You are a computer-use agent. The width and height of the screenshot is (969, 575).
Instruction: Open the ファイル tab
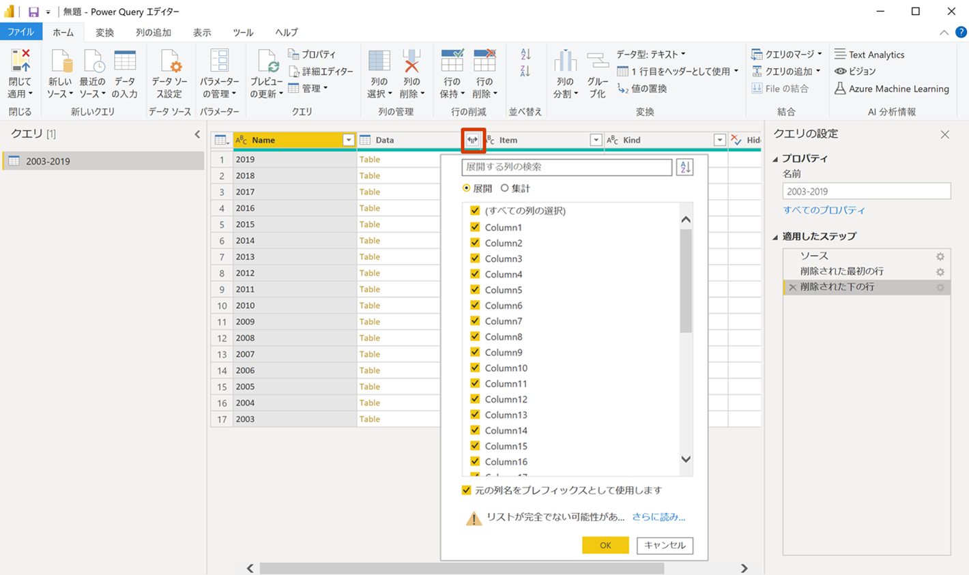click(21, 32)
